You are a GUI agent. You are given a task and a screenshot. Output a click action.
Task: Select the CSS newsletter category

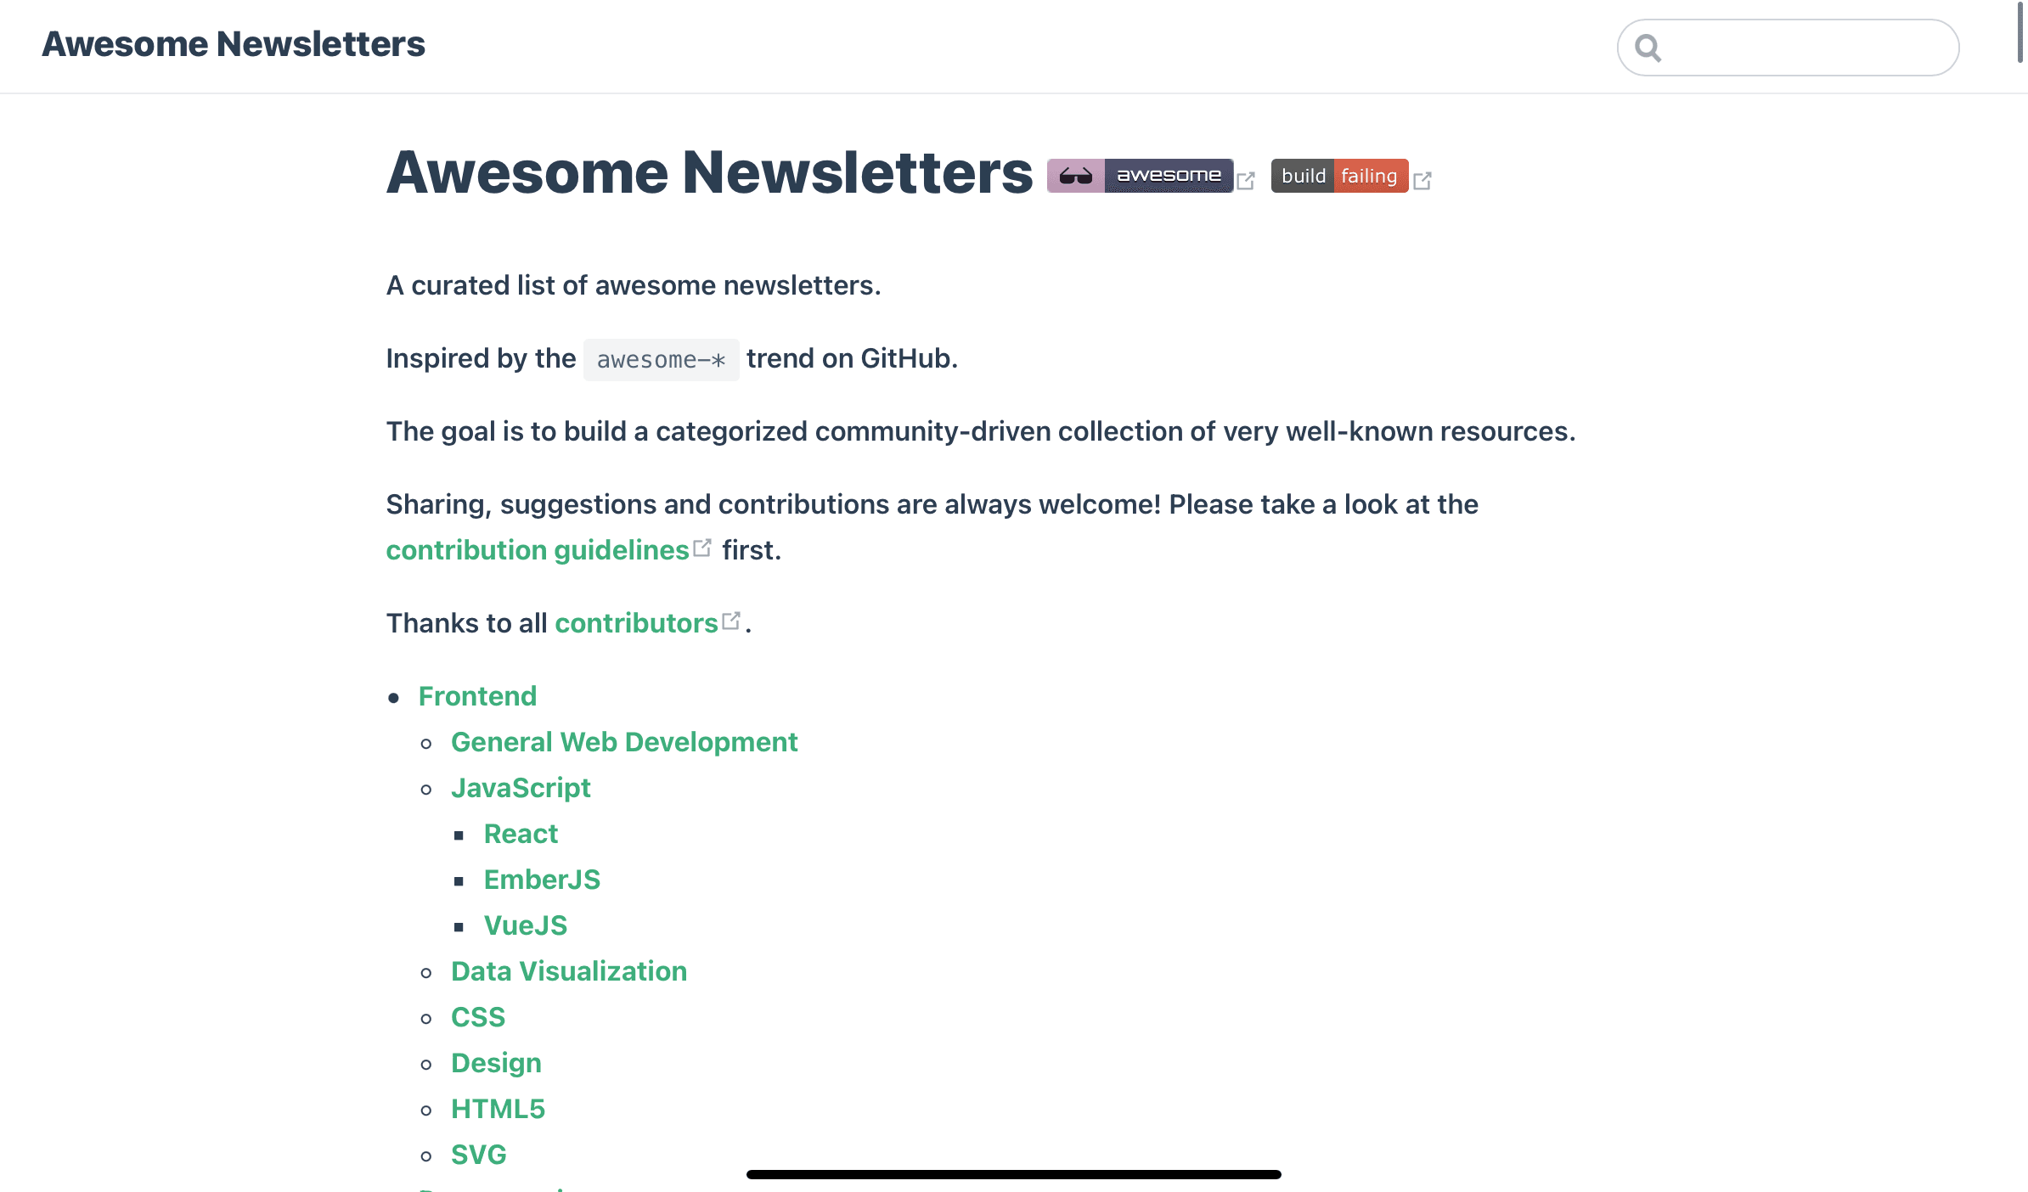(478, 1016)
